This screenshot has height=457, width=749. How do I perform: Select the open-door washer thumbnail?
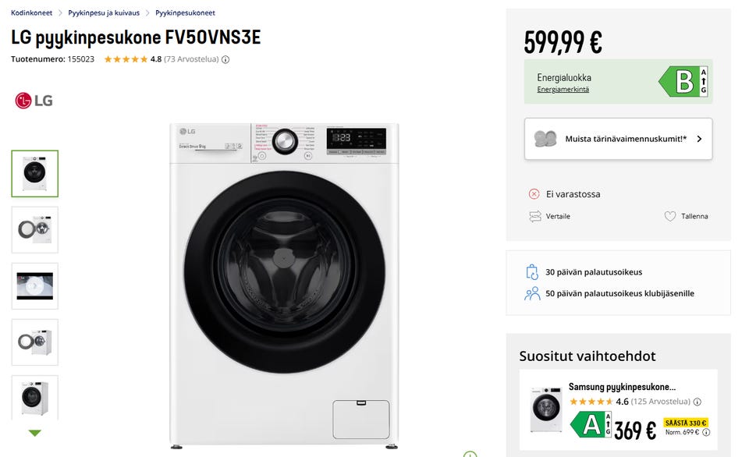coord(34,230)
